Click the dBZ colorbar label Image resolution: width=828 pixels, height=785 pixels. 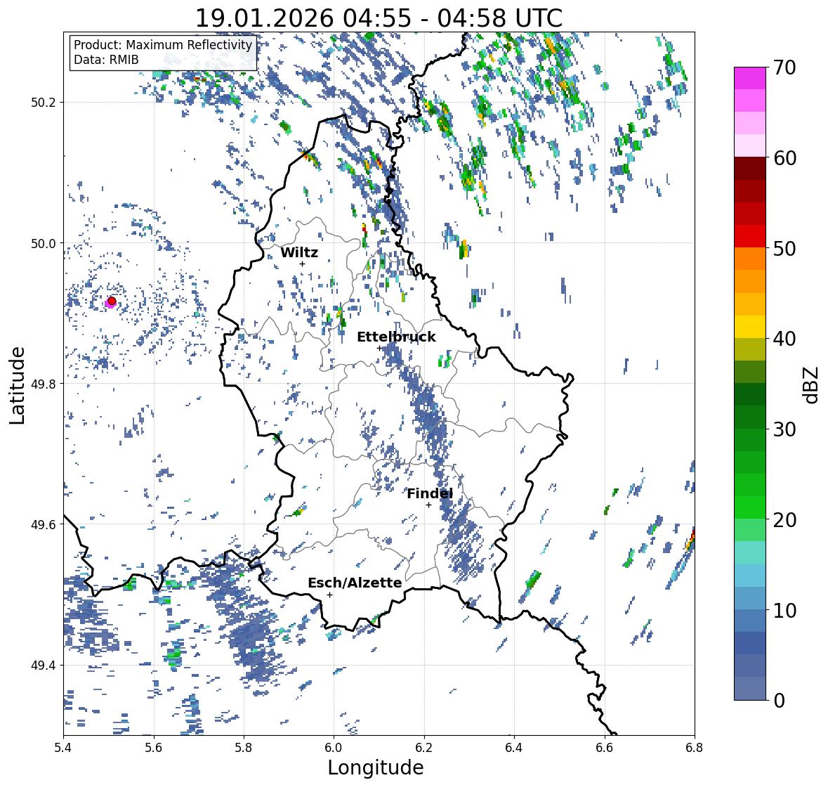812,384
